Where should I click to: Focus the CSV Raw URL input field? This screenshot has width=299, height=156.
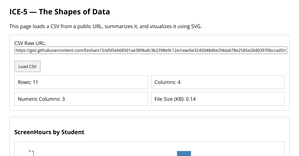(151, 50)
